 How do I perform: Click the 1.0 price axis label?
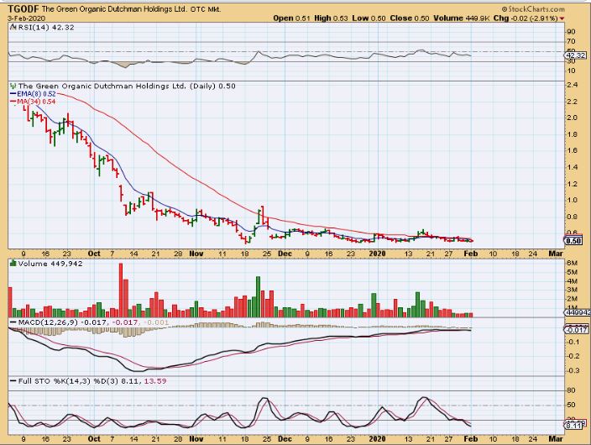(572, 200)
